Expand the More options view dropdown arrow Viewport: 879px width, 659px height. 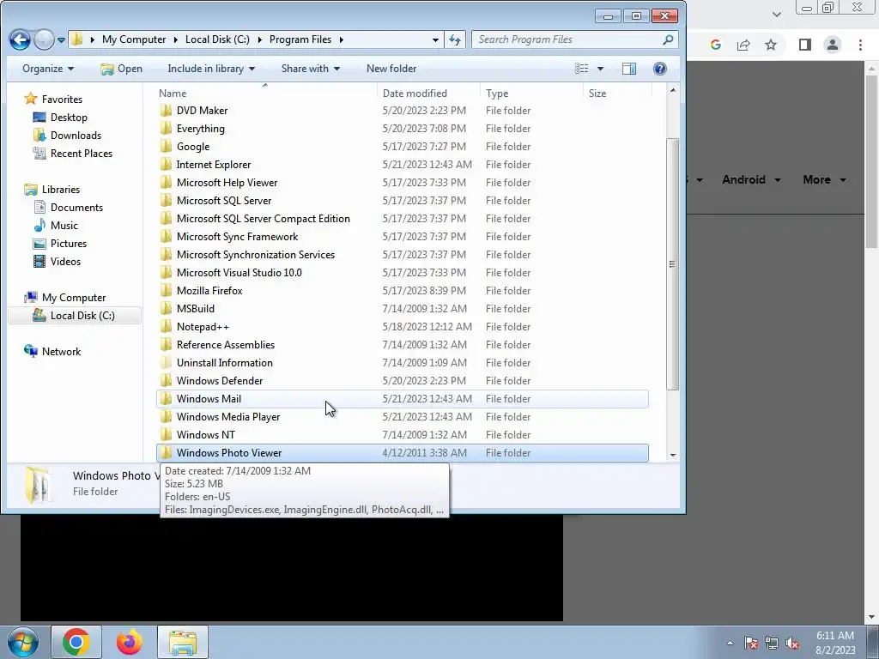[x=600, y=69]
